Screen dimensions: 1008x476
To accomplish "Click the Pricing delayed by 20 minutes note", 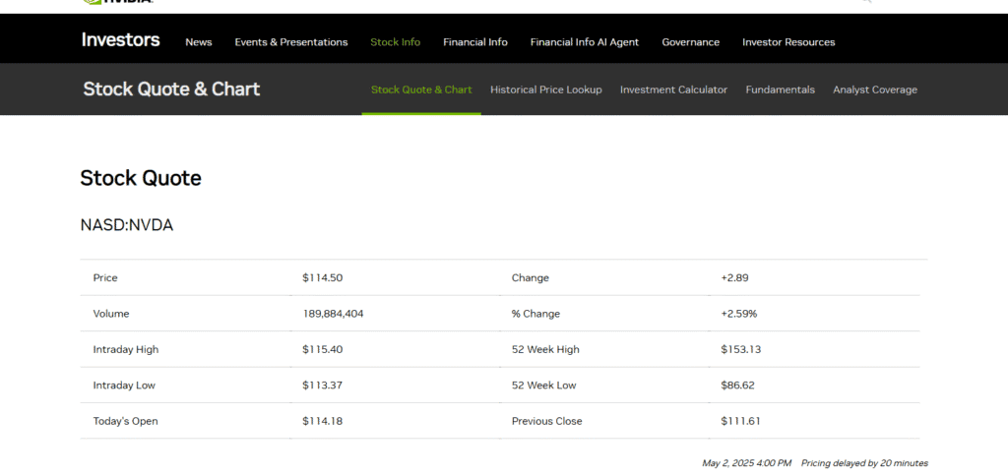I will pos(864,463).
